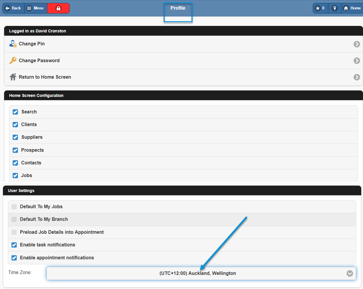Viewport: 363px width, 289px height.
Task: Click the Profile page title
Action: [x=178, y=8]
